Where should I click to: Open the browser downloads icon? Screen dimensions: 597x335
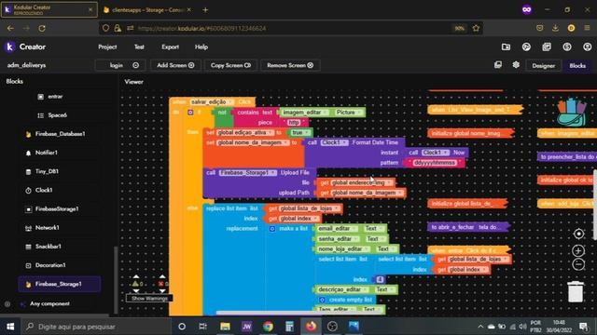[556, 28]
